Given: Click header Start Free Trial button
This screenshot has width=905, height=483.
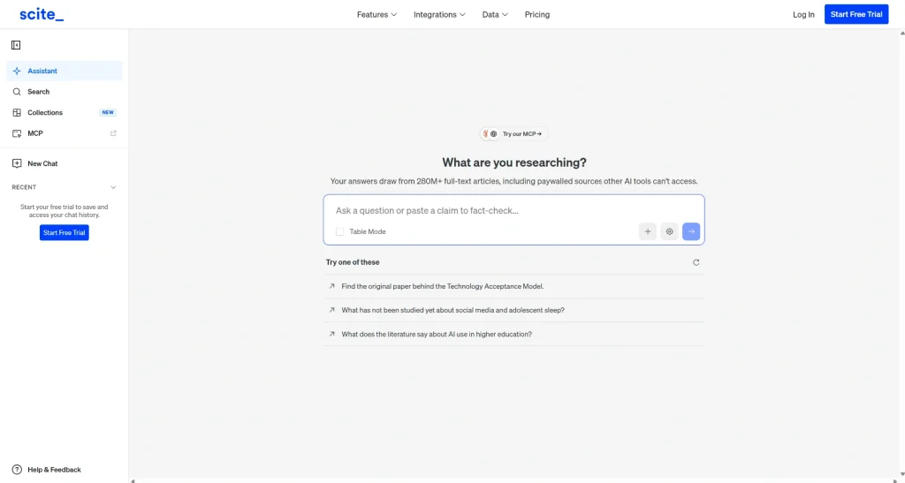Looking at the screenshot, I should (x=856, y=14).
